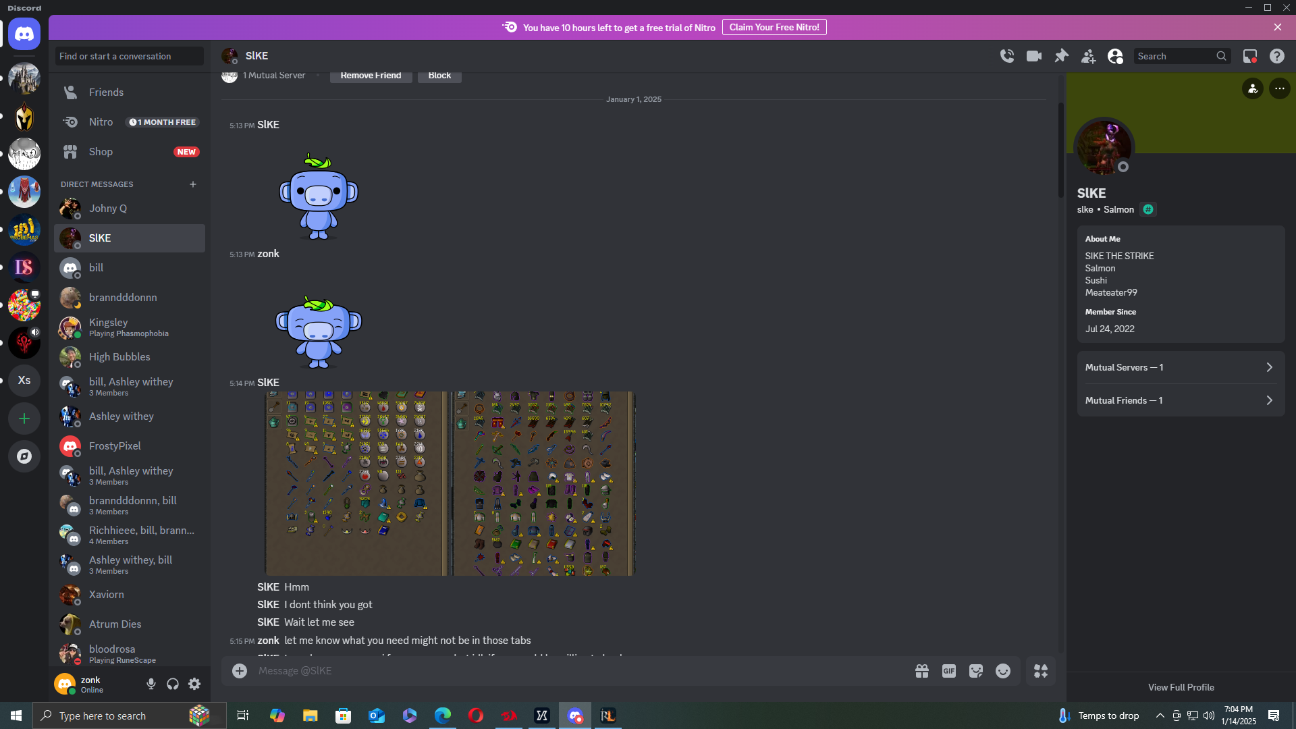Open the Shop page
This screenshot has width=1296, height=729.
pyautogui.click(x=130, y=152)
